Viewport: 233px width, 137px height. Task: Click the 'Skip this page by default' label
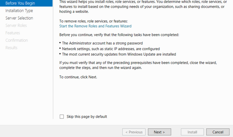pyautogui.click(x=87, y=117)
